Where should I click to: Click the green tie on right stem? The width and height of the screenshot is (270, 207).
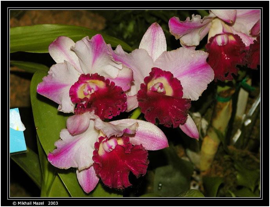coord(225,98)
